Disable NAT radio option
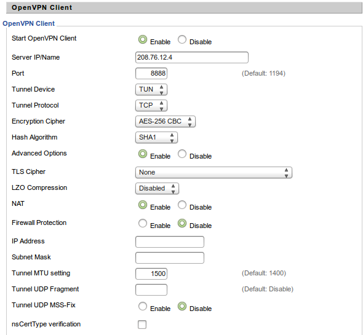The image size is (363, 335). point(182,205)
